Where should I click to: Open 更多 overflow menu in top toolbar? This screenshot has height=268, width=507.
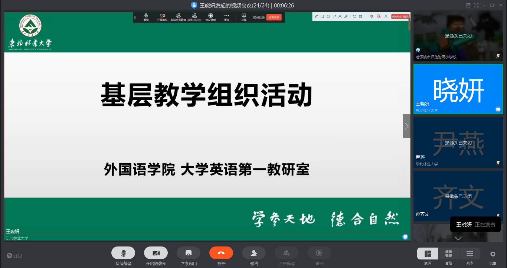(226, 17)
